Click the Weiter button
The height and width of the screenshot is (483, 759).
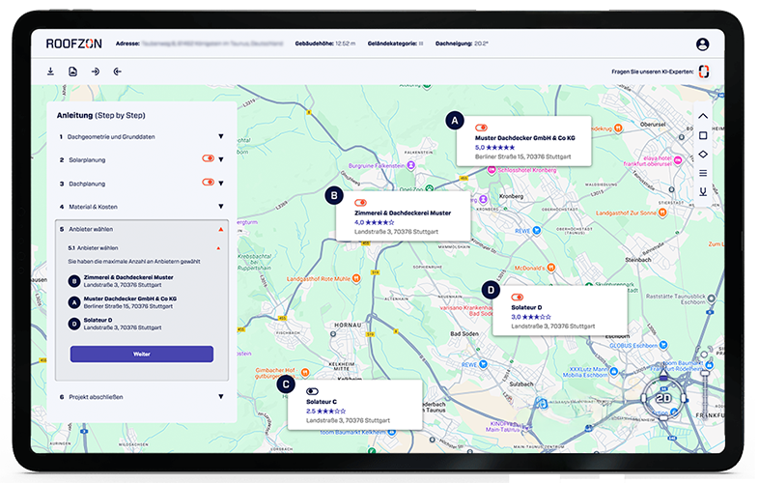point(141,355)
